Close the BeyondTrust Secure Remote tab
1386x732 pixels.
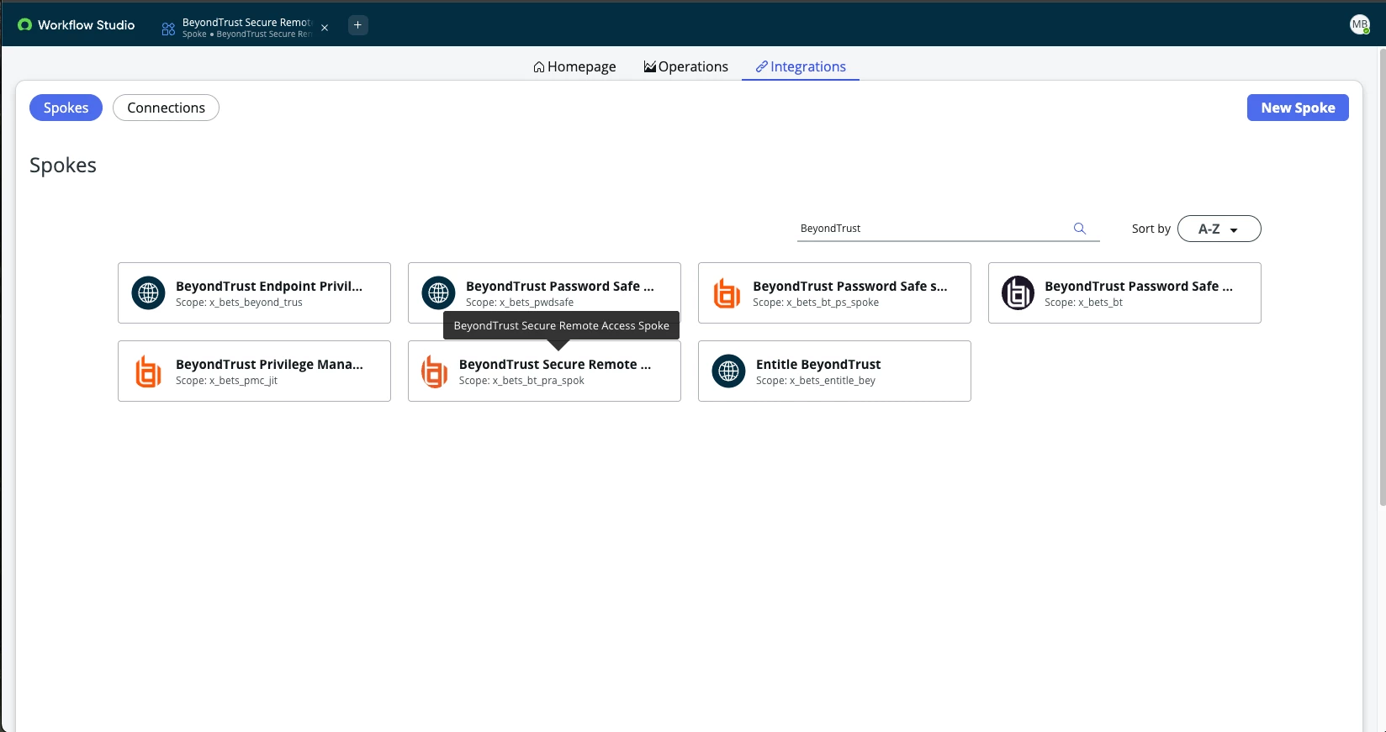point(325,28)
